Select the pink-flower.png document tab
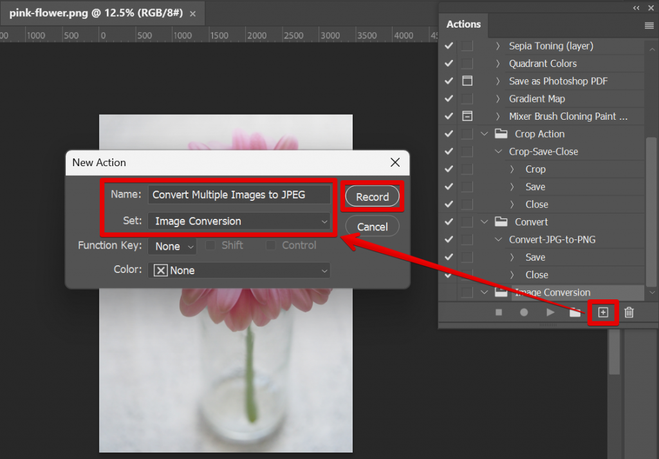 click(x=90, y=12)
